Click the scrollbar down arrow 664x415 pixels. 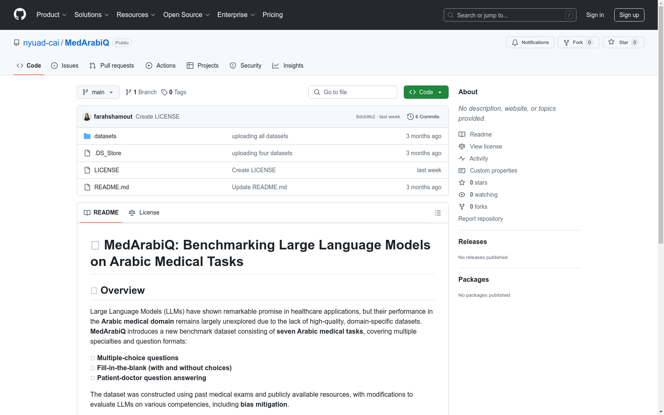click(661, 412)
